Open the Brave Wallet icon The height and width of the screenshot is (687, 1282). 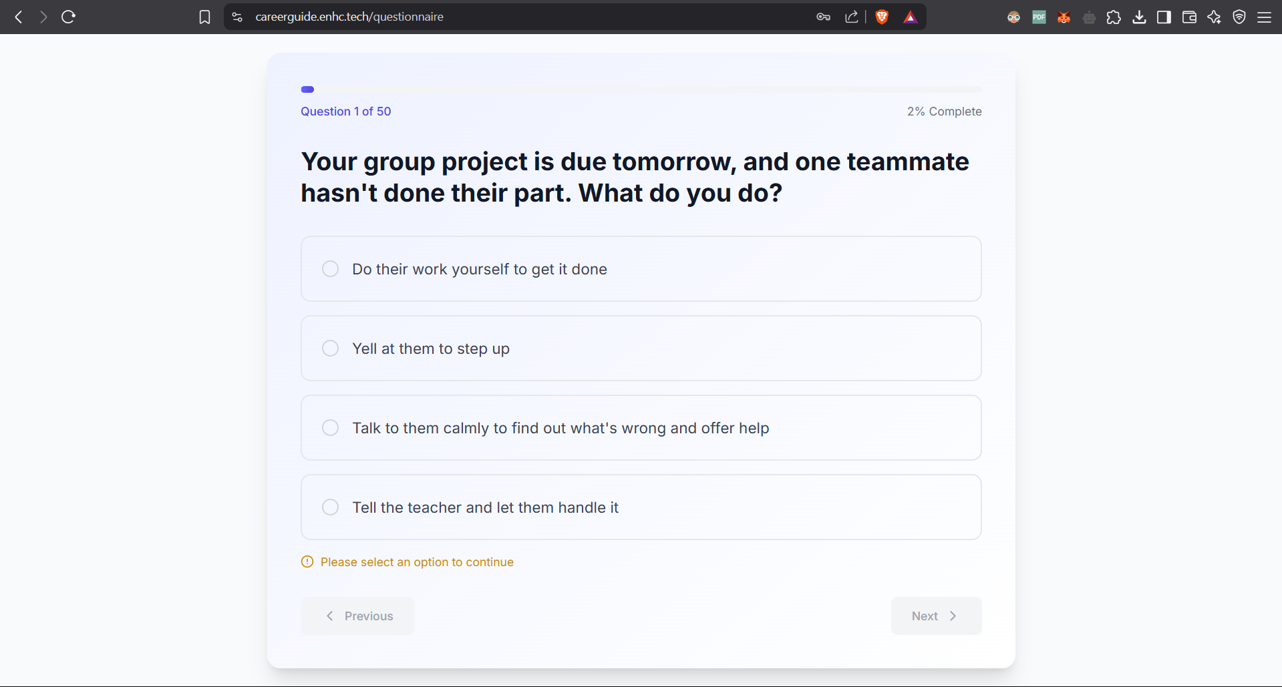coord(1189,17)
